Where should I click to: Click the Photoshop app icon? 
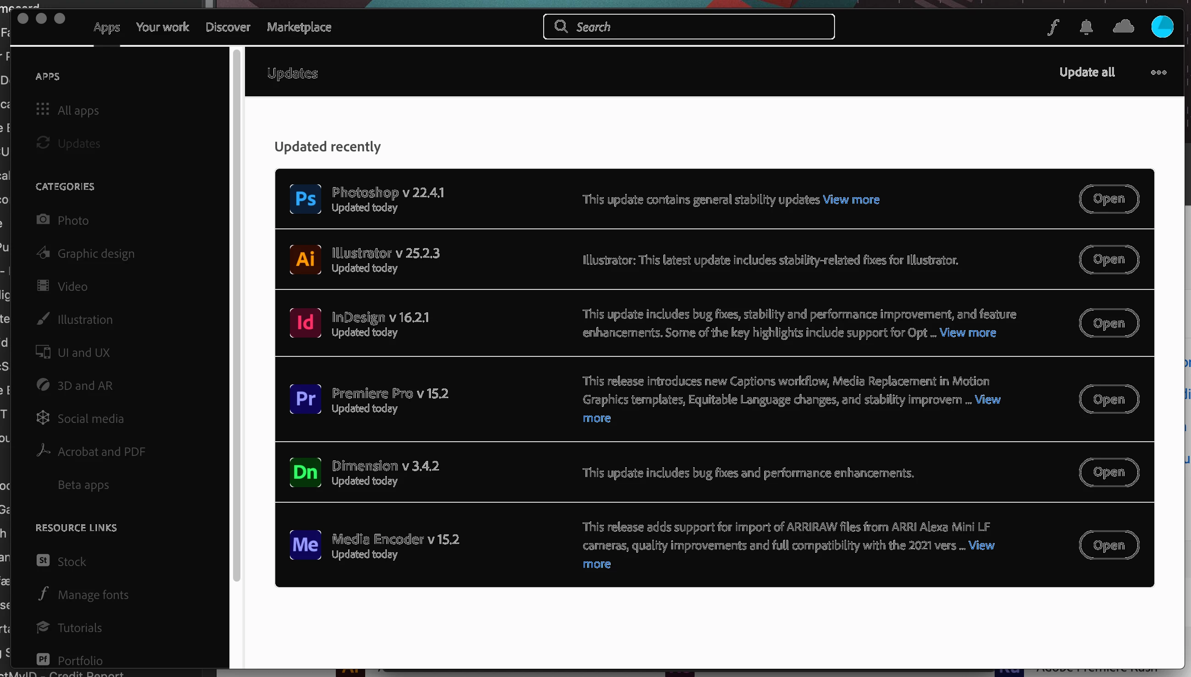[305, 199]
